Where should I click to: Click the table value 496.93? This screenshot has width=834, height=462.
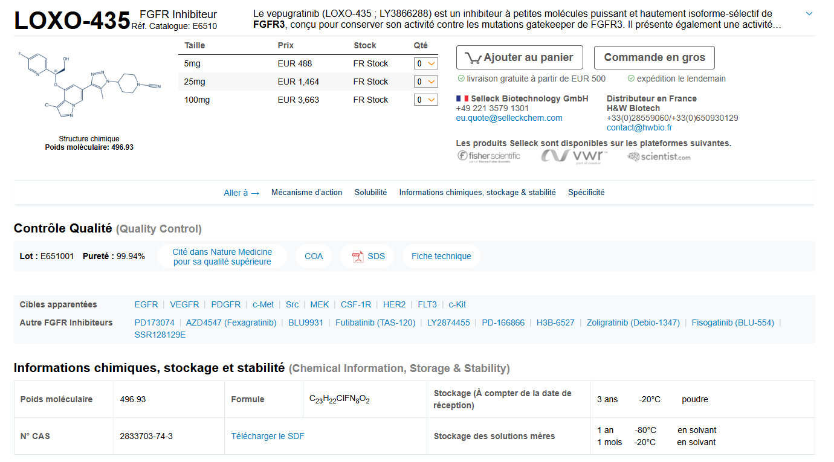coord(133,399)
